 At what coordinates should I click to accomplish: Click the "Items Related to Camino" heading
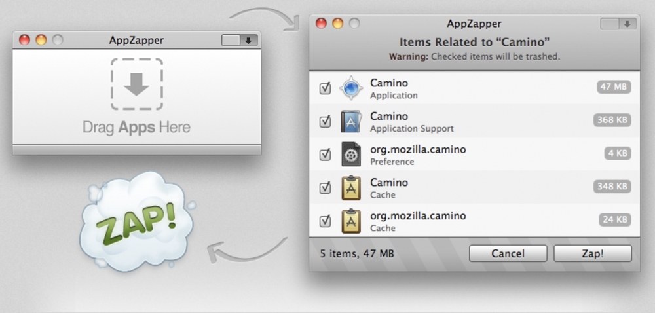click(474, 42)
